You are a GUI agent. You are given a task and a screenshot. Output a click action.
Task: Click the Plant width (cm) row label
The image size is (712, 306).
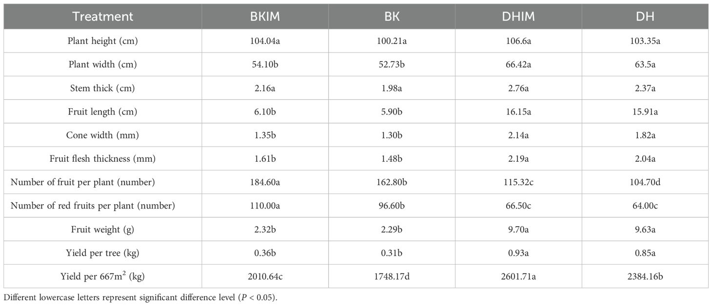click(x=102, y=64)
